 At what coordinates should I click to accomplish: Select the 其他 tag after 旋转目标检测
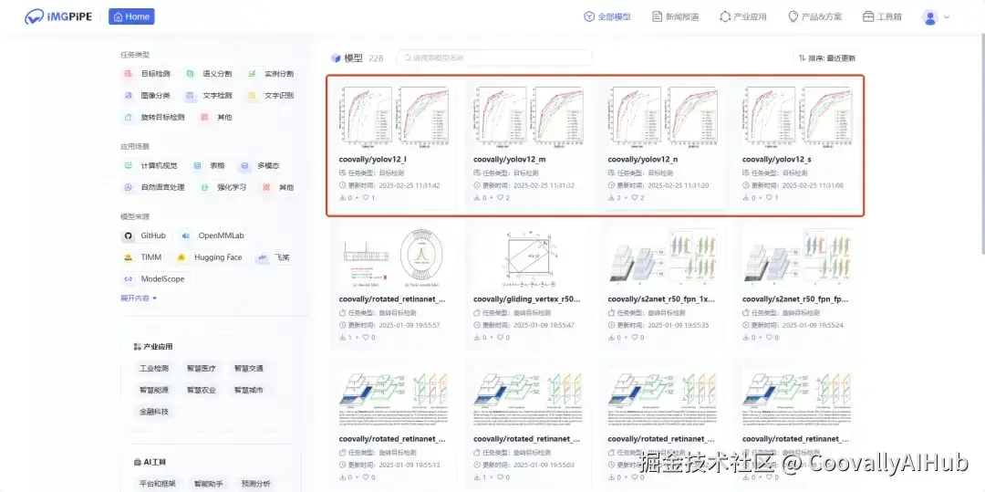click(x=216, y=117)
